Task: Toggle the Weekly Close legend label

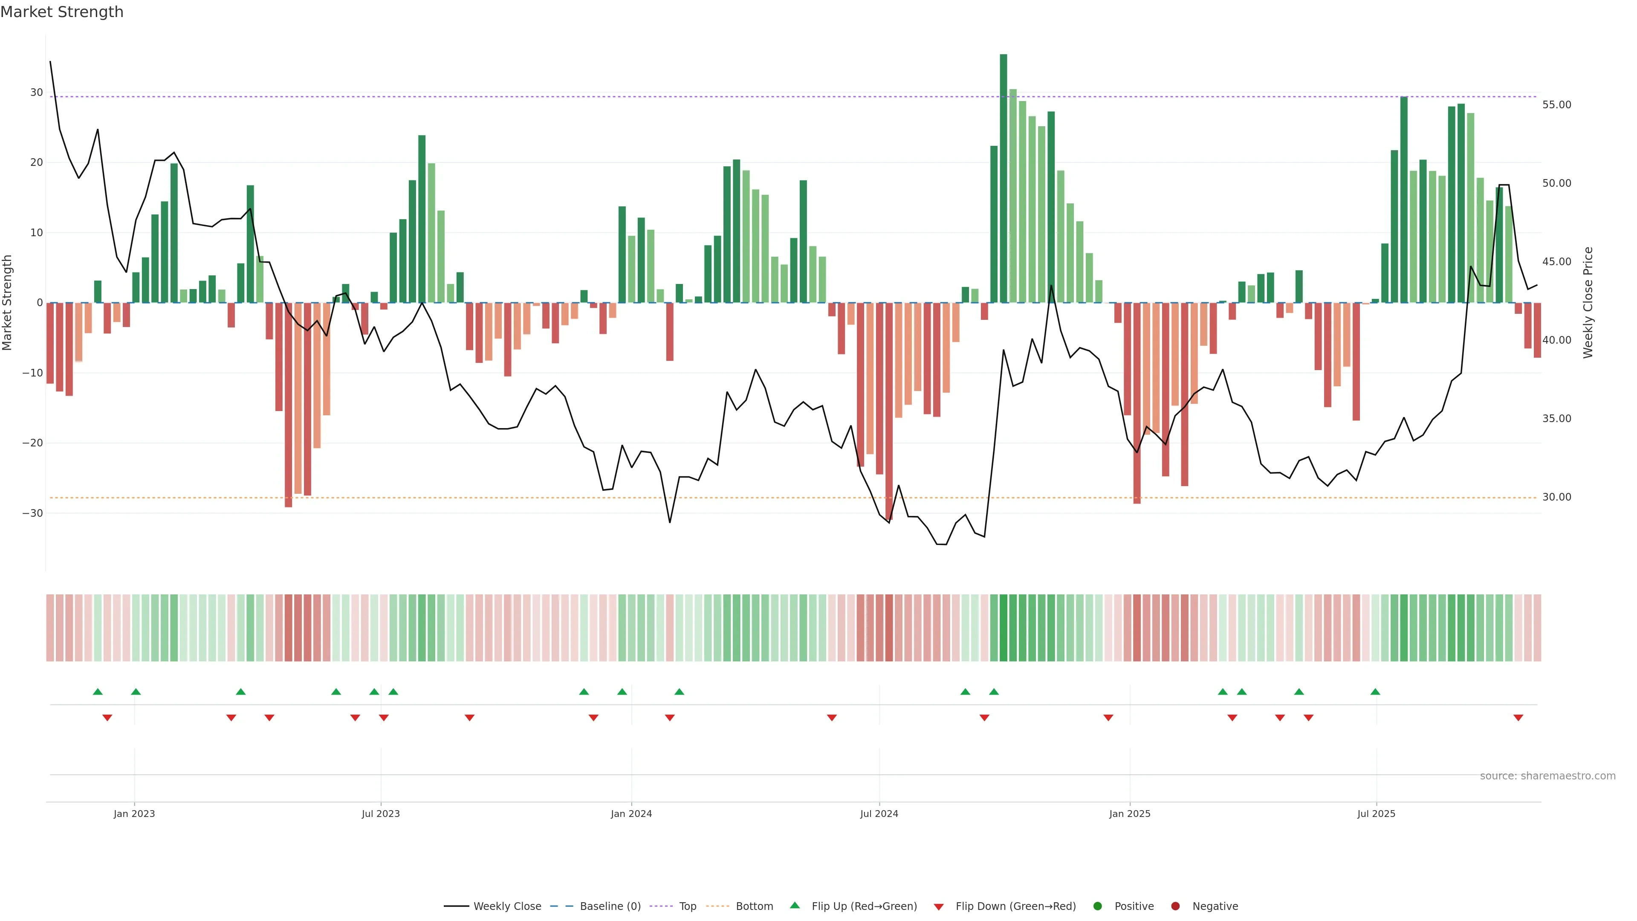Action: [507, 907]
